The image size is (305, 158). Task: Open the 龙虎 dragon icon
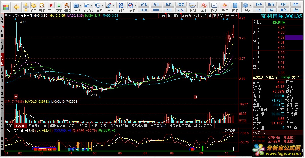point(204,5)
